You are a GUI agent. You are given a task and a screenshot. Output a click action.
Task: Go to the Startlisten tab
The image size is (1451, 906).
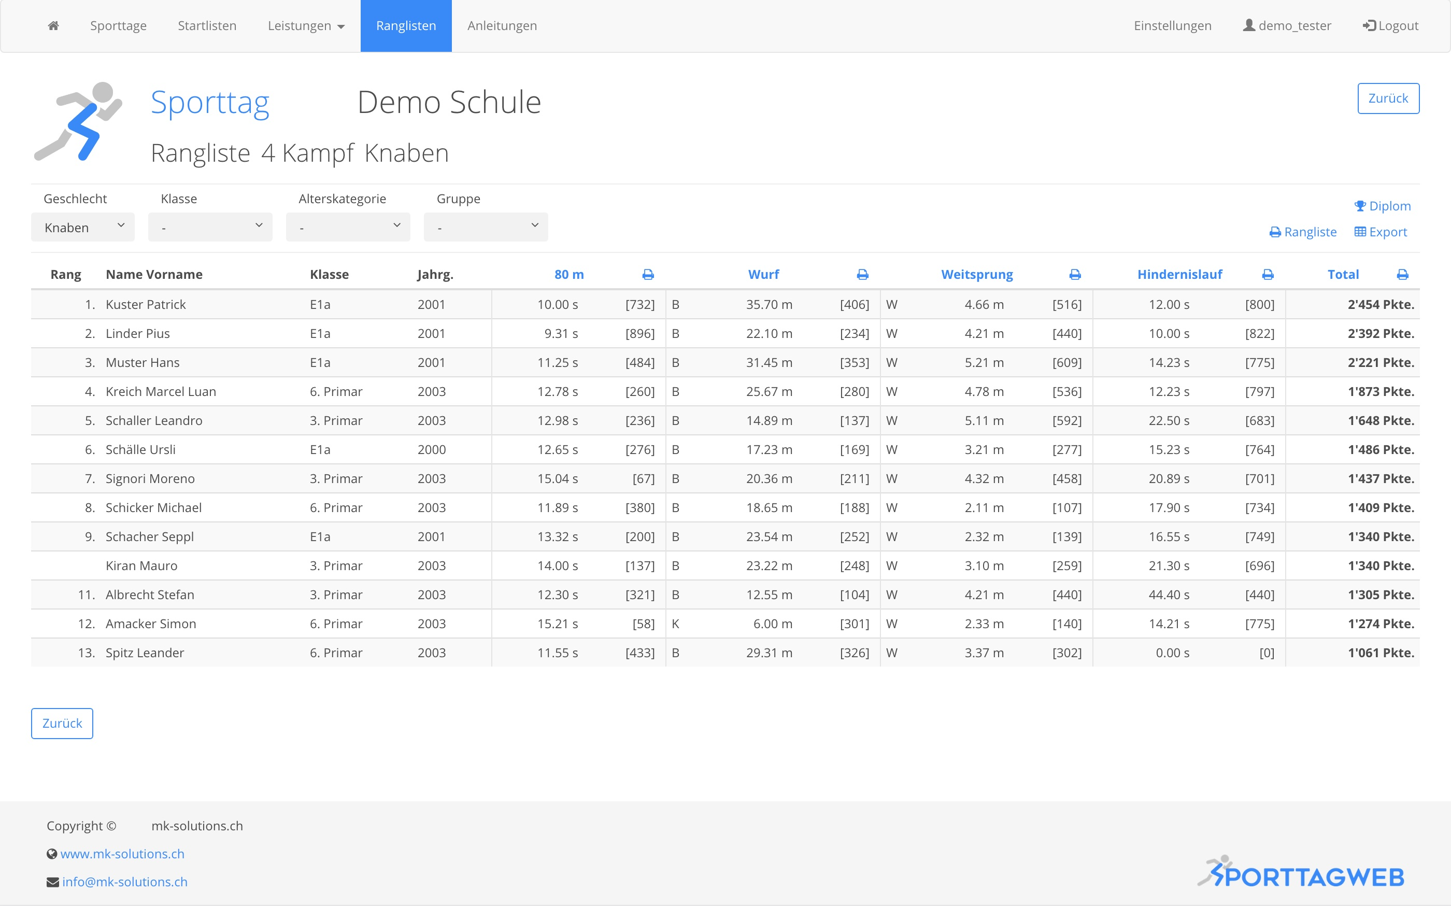pyautogui.click(x=207, y=26)
